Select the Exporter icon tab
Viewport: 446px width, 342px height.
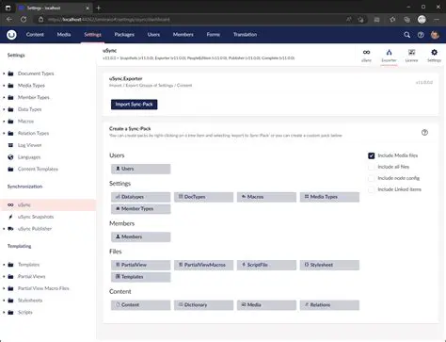(389, 55)
